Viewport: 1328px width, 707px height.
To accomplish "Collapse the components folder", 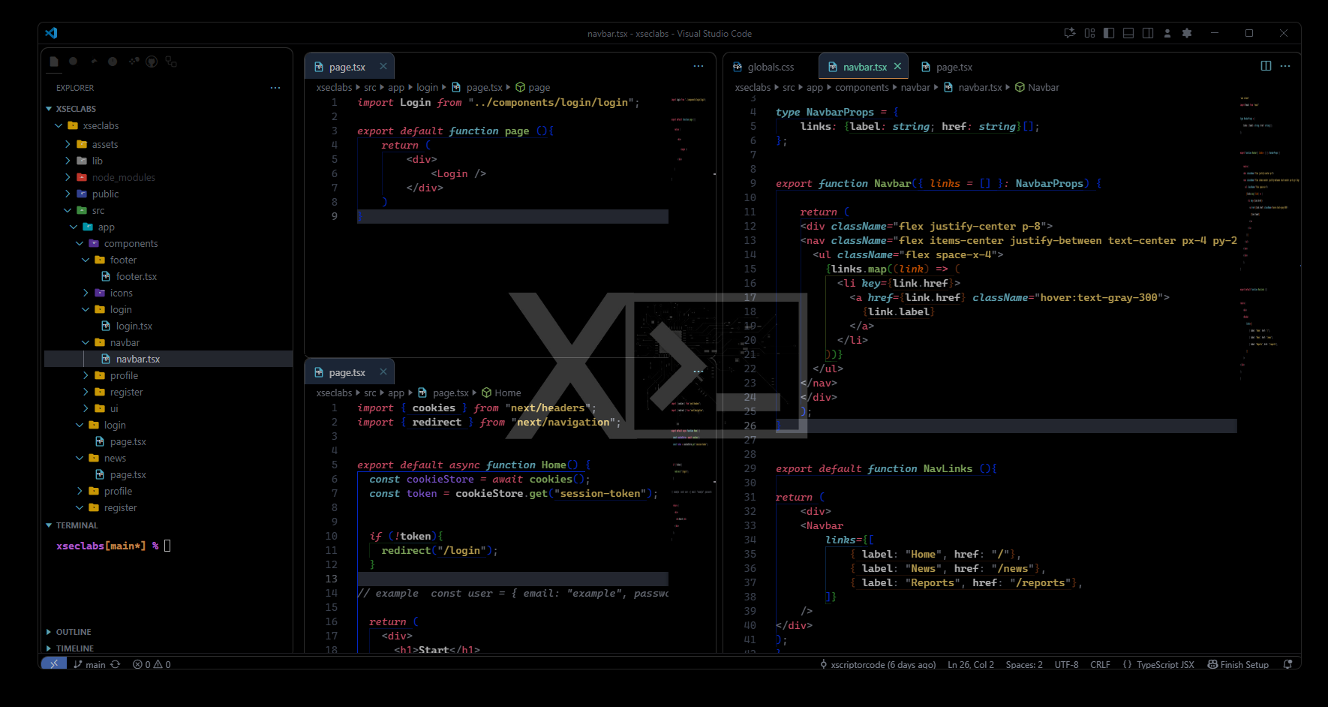I will (x=80, y=243).
